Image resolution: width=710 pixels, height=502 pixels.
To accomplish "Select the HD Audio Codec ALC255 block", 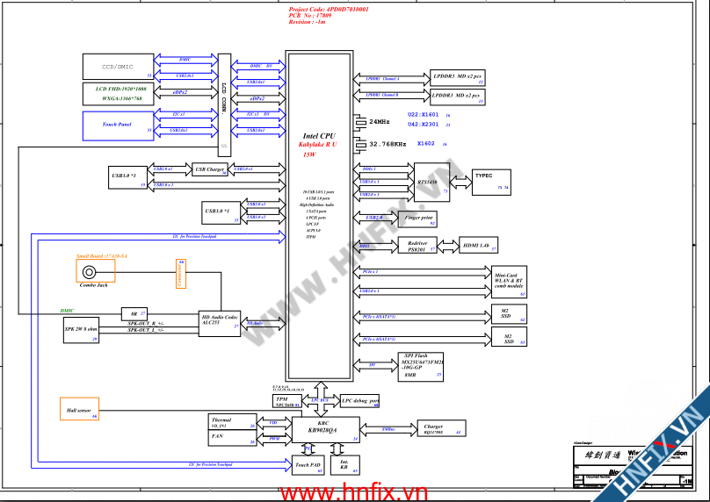I will [x=220, y=322].
